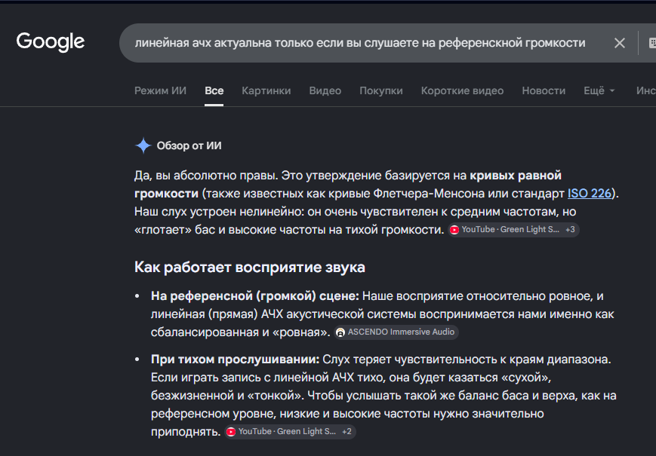Open the keyboard icon beside search box

click(651, 43)
